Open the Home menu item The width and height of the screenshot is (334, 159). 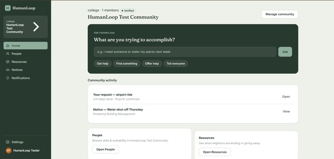pyautogui.click(x=25, y=46)
